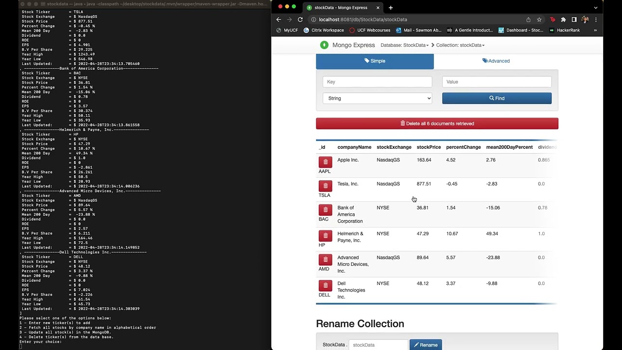Click the Mongo Express leaf logo
622x350 pixels.
coord(324,45)
